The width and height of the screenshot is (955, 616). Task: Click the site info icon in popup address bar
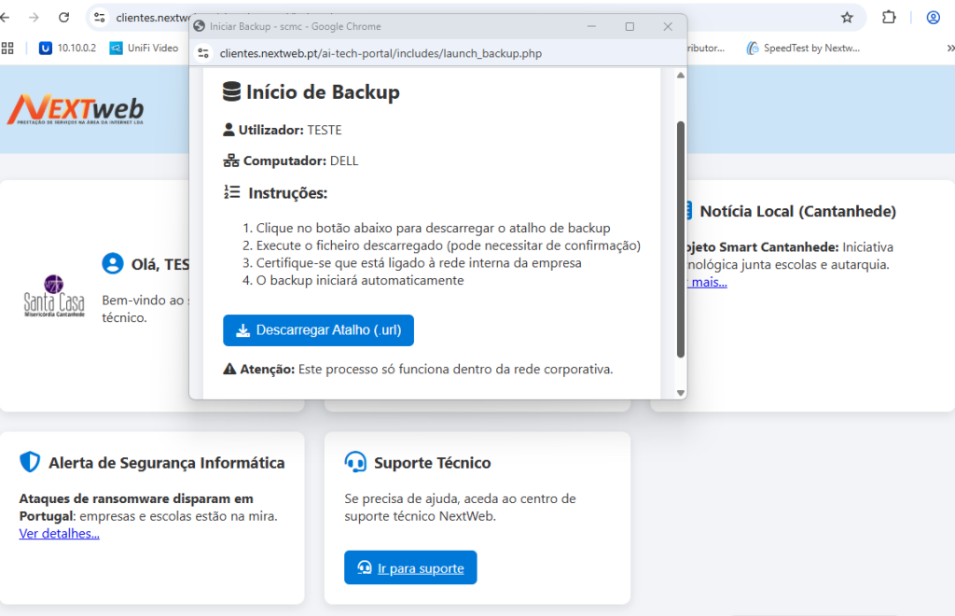[204, 53]
